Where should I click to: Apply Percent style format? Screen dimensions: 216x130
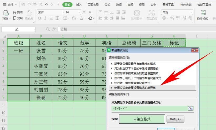(172, 18)
